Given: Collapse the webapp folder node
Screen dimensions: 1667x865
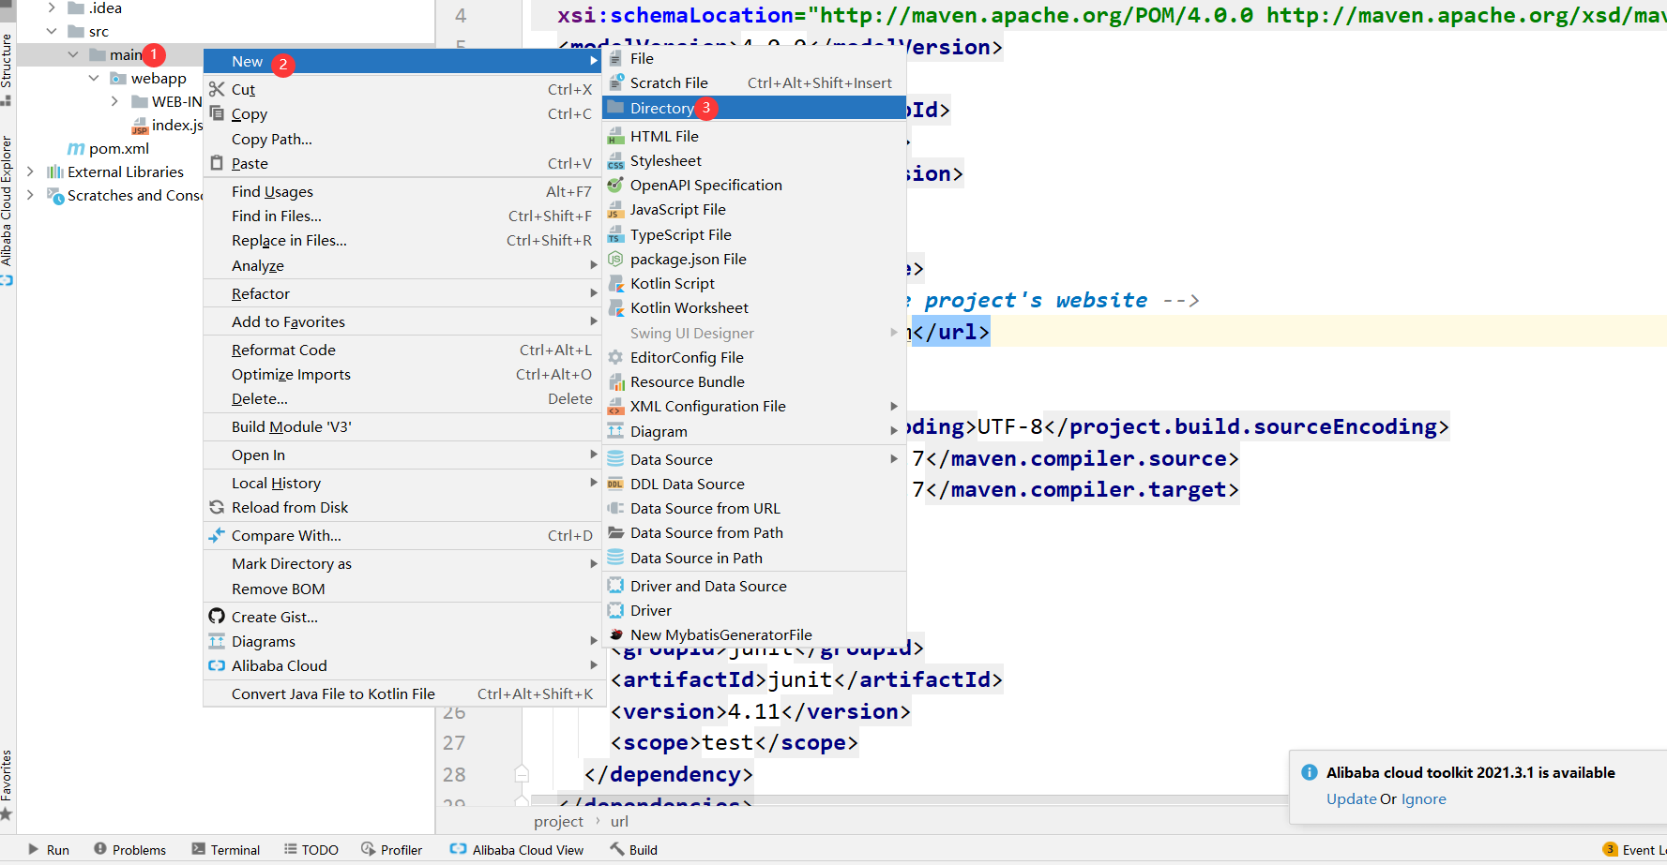Looking at the screenshot, I should point(94,78).
